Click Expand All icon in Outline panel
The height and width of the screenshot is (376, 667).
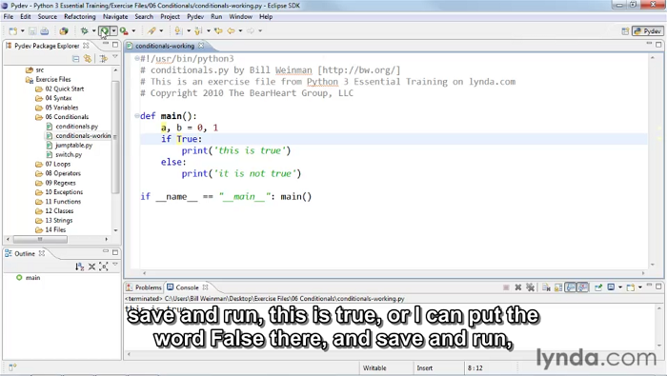click(103, 267)
